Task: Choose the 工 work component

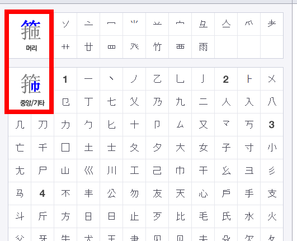Action: pyautogui.click(x=134, y=171)
